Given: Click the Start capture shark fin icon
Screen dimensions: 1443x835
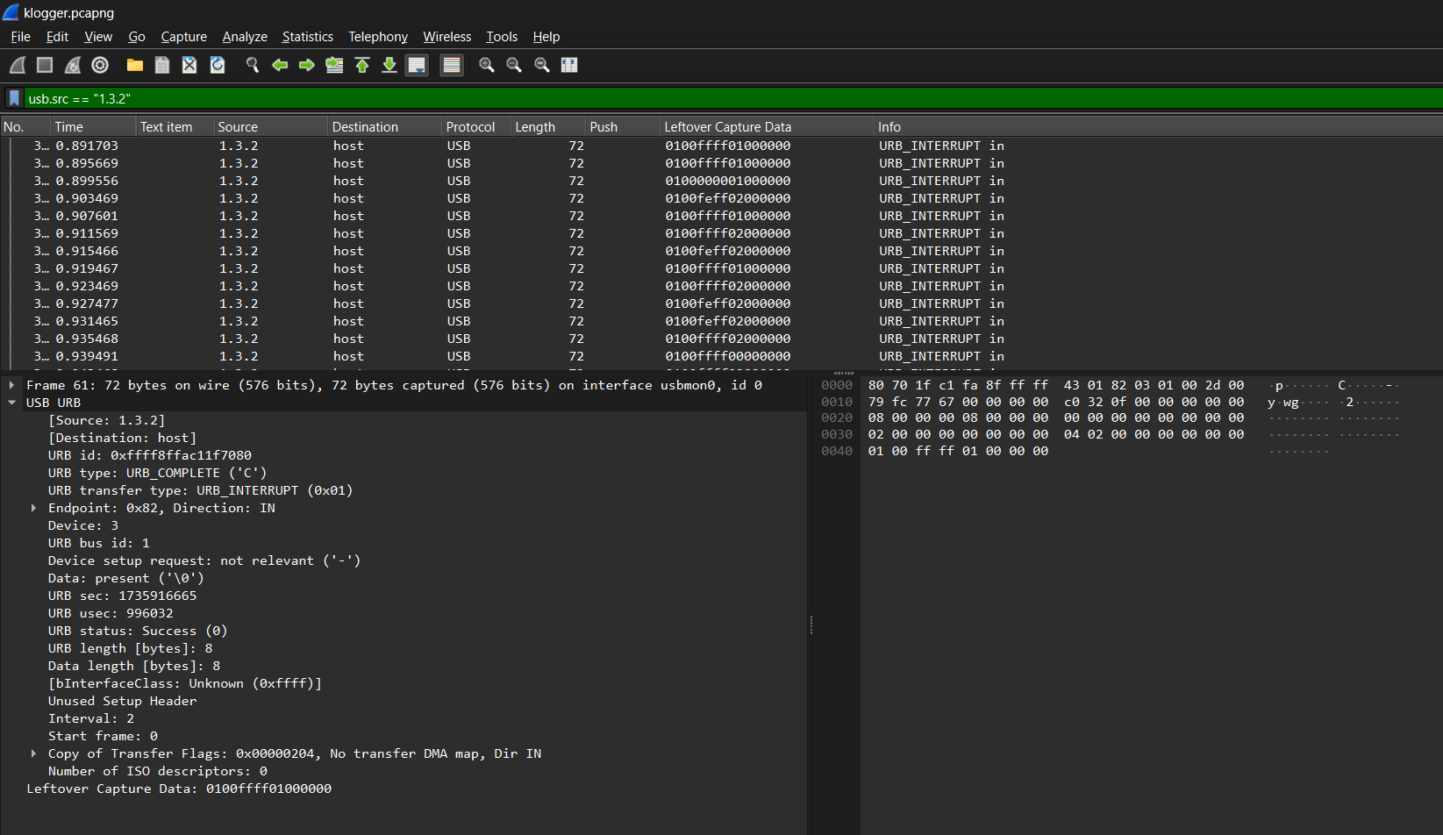Looking at the screenshot, I should click(18, 65).
